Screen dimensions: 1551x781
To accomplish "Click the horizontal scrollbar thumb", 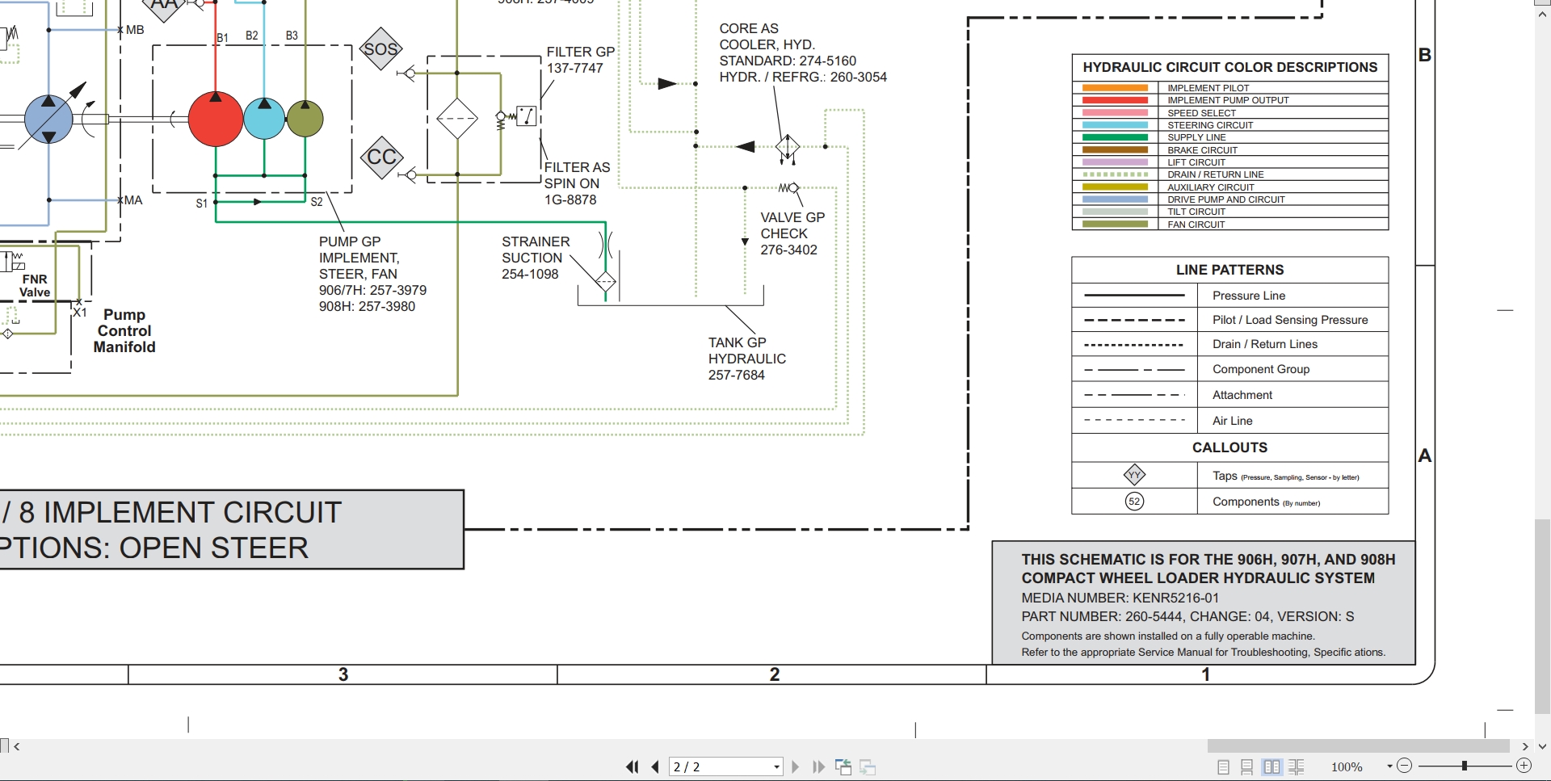I will coord(1358,746).
